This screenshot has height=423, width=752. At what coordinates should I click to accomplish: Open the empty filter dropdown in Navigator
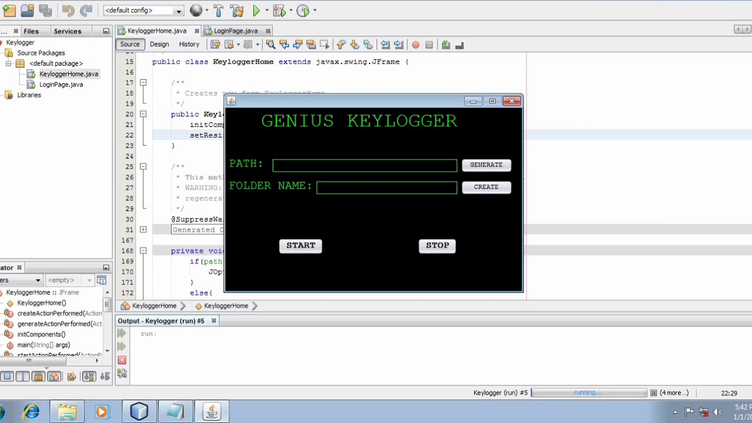pos(69,280)
